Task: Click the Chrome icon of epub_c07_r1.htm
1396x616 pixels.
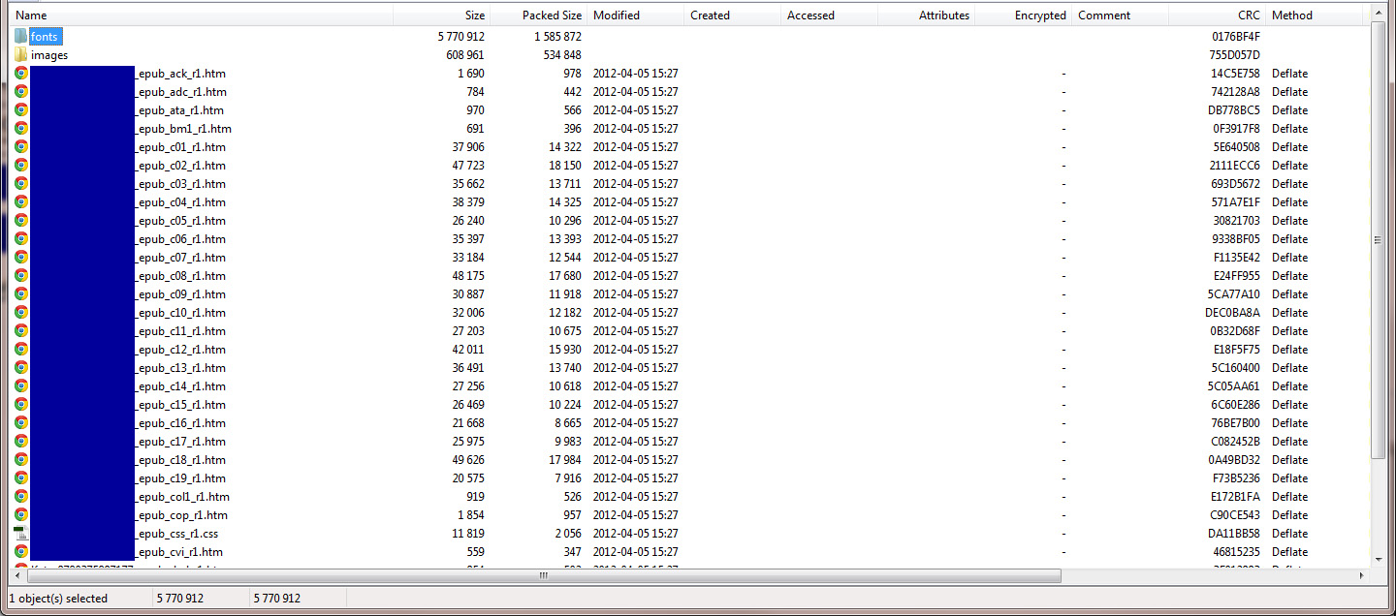Action: (20, 257)
